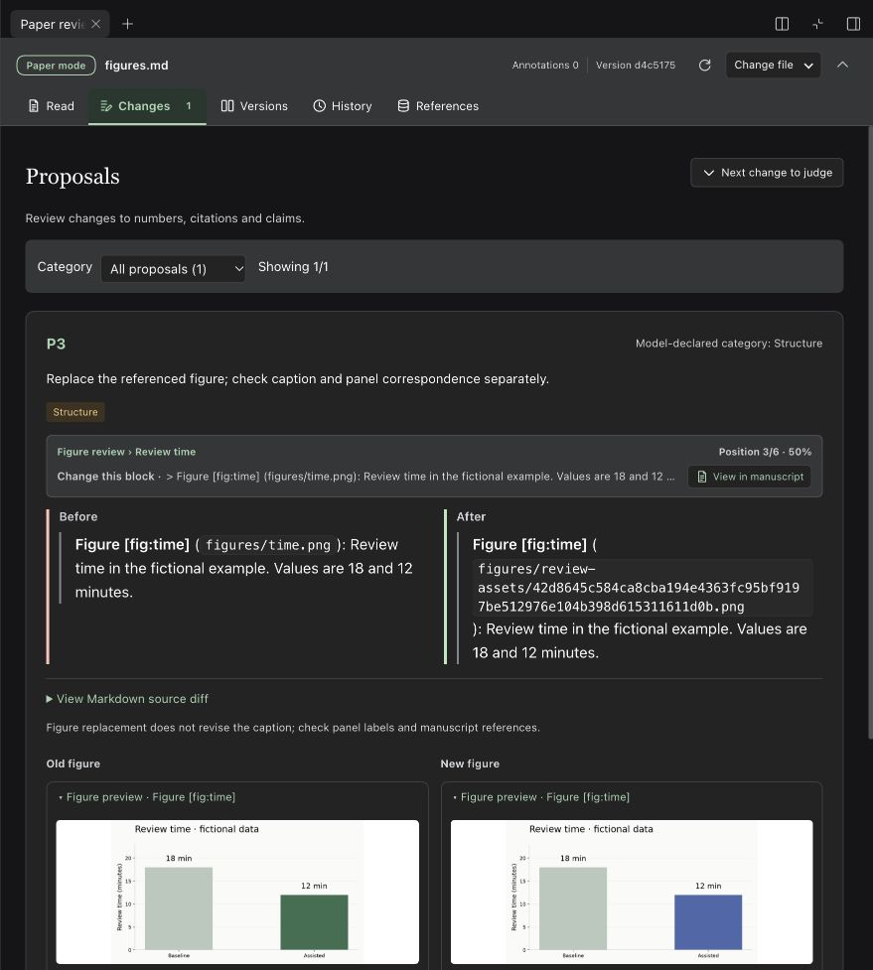Image resolution: width=873 pixels, height=970 pixels.
Task: Open the References tab
Action: coord(438,106)
